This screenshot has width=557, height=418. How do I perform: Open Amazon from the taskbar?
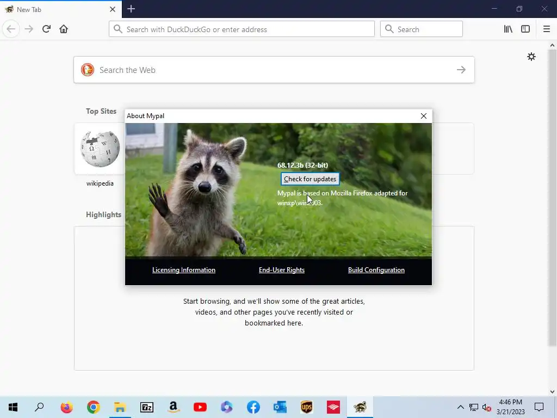point(174,407)
